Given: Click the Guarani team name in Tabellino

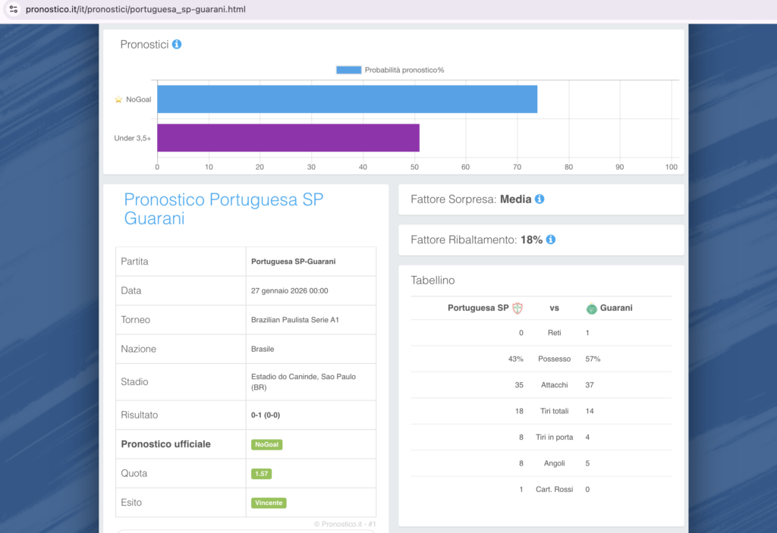Looking at the screenshot, I should coord(616,309).
